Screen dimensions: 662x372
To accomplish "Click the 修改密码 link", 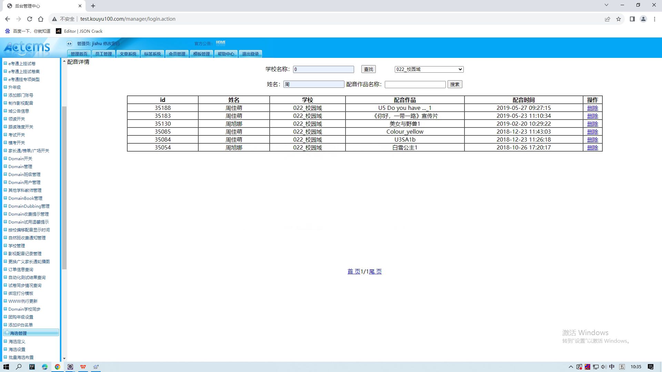I will pyautogui.click(x=111, y=43).
